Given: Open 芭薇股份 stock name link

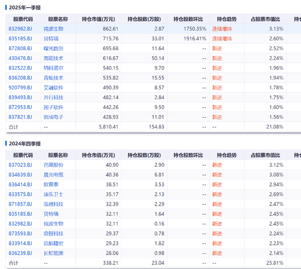Looking at the screenshot, I should (54, 165).
